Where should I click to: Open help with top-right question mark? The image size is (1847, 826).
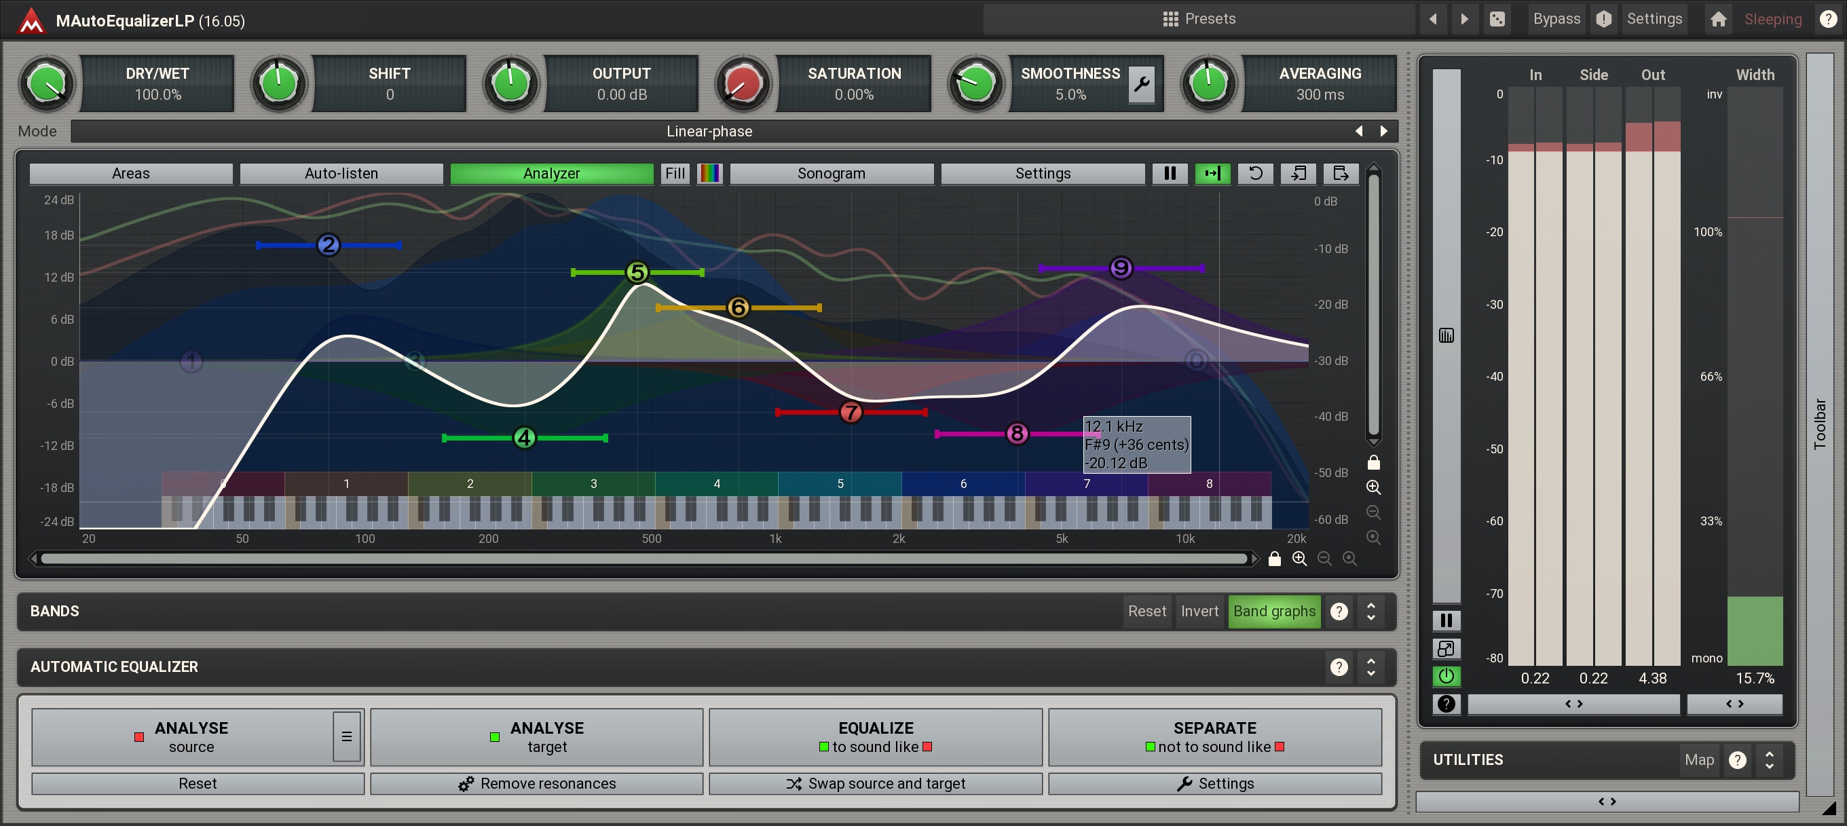1827,20
